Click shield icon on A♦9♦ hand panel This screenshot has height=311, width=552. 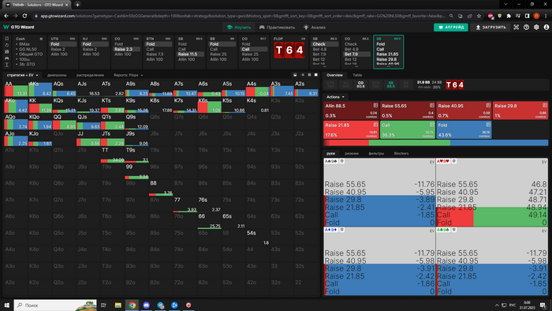pyautogui.click(x=341, y=230)
